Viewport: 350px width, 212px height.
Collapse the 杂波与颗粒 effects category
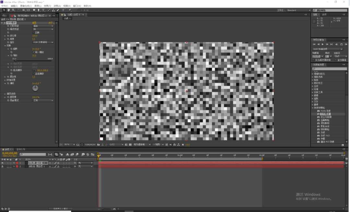[x=313, y=108]
